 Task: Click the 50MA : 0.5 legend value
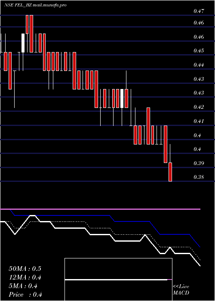[25, 269]
